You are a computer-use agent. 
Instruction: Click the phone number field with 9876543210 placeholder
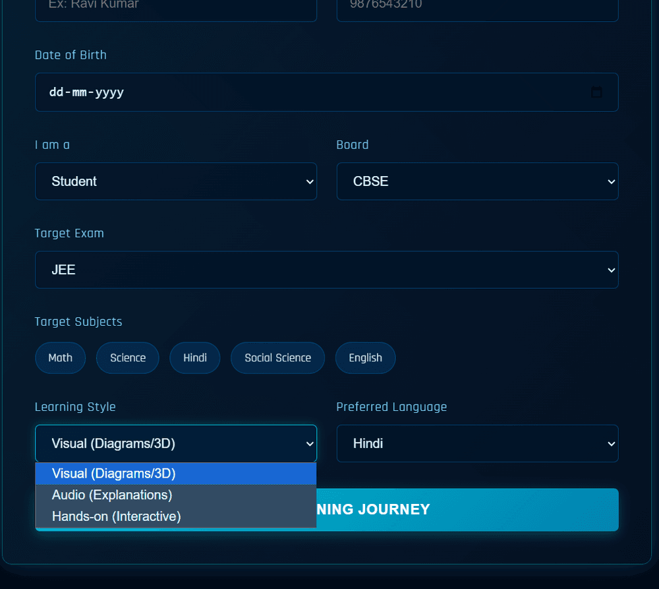click(477, 7)
